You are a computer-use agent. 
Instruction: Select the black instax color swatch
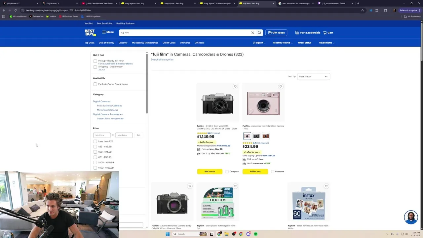pos(256,136)
